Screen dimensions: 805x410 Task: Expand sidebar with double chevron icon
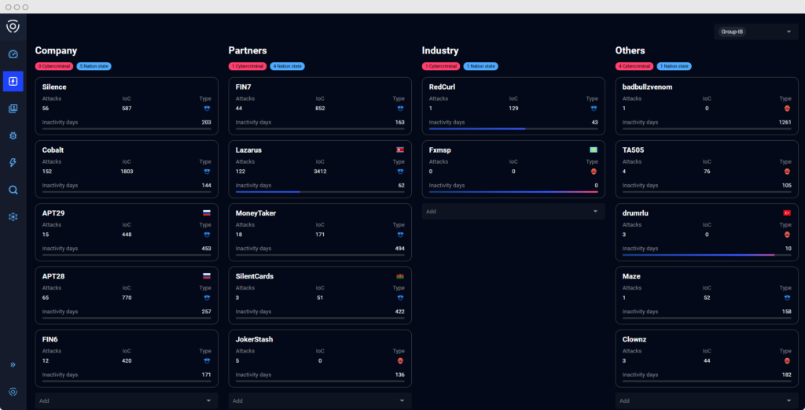(13, 364)
